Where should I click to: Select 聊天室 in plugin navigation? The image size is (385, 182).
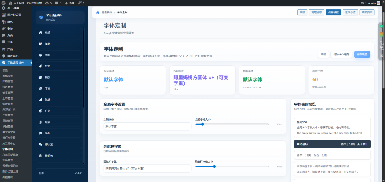(59, 145)
